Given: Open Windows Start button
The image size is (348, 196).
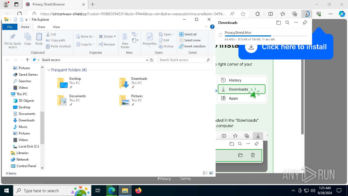Looking at the screenshot, I should tap(7, 191).
